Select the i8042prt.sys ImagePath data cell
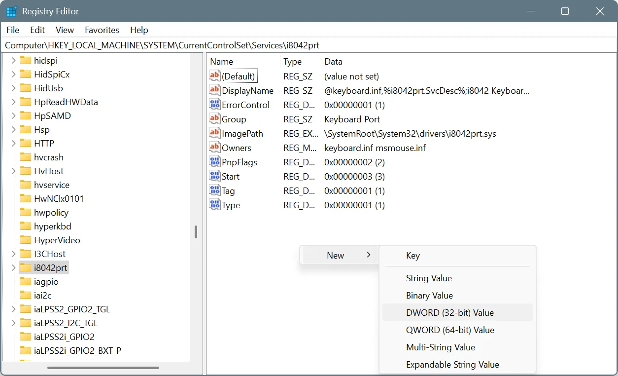The height and width of the screenshot is (376, 618). 410,133
